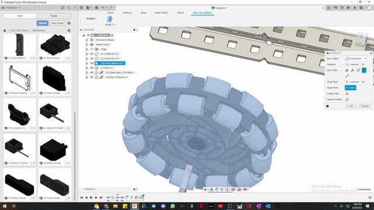Clear the Origin Point selection with its X
The image size is (374, 210).
point(363,82)
